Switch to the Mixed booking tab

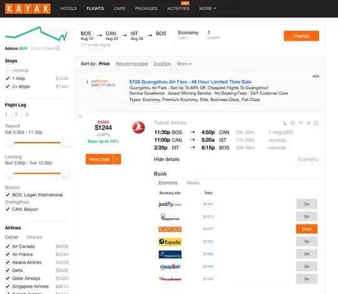[193, 183]
